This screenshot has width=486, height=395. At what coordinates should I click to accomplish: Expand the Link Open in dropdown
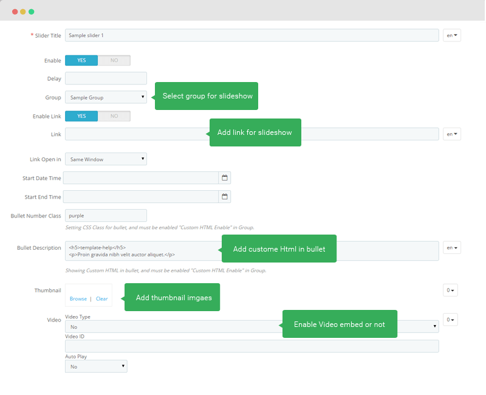[106, 159]
